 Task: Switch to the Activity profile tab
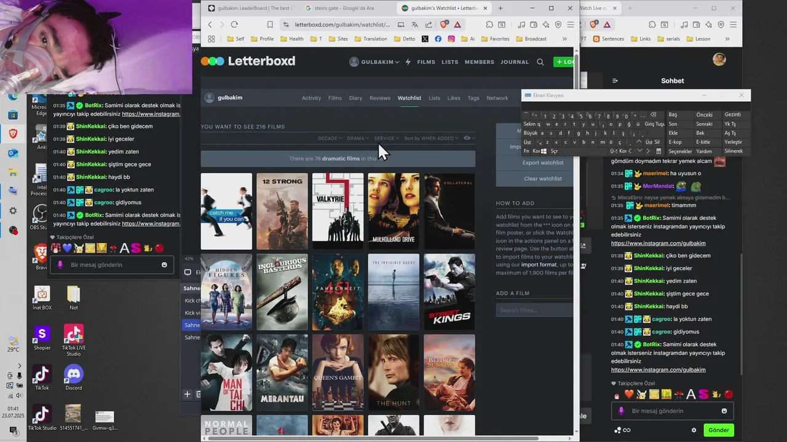click(x=311, y=98)
